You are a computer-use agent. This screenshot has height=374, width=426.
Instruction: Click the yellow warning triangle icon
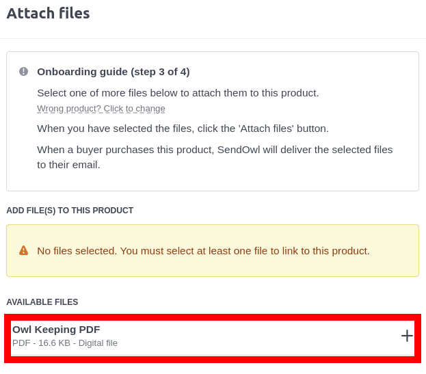[23, 251]
